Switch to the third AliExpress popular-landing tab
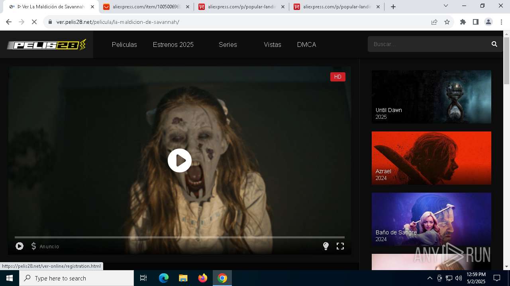Image resolution: width=510 pixels, height=286 pixels. pos(337,7)
